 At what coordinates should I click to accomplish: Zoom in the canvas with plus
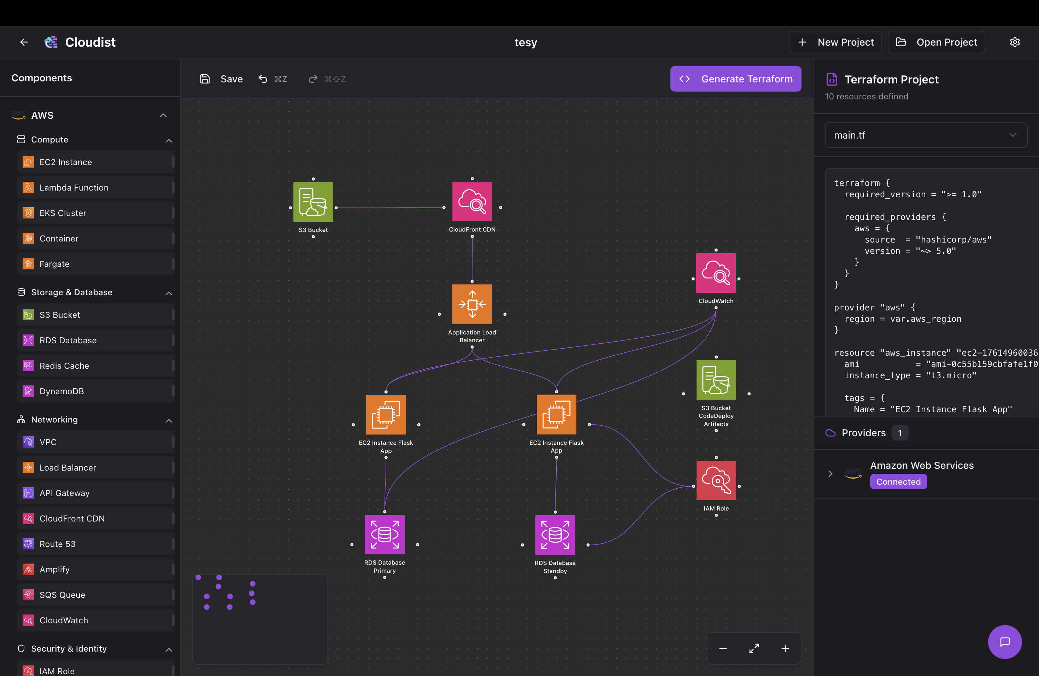pos(785,648)
